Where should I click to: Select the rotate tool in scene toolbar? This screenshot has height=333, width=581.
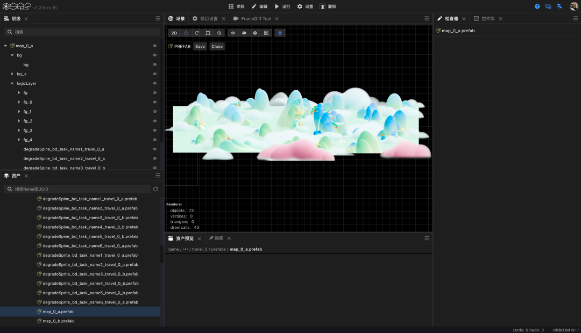click(197, 33)
